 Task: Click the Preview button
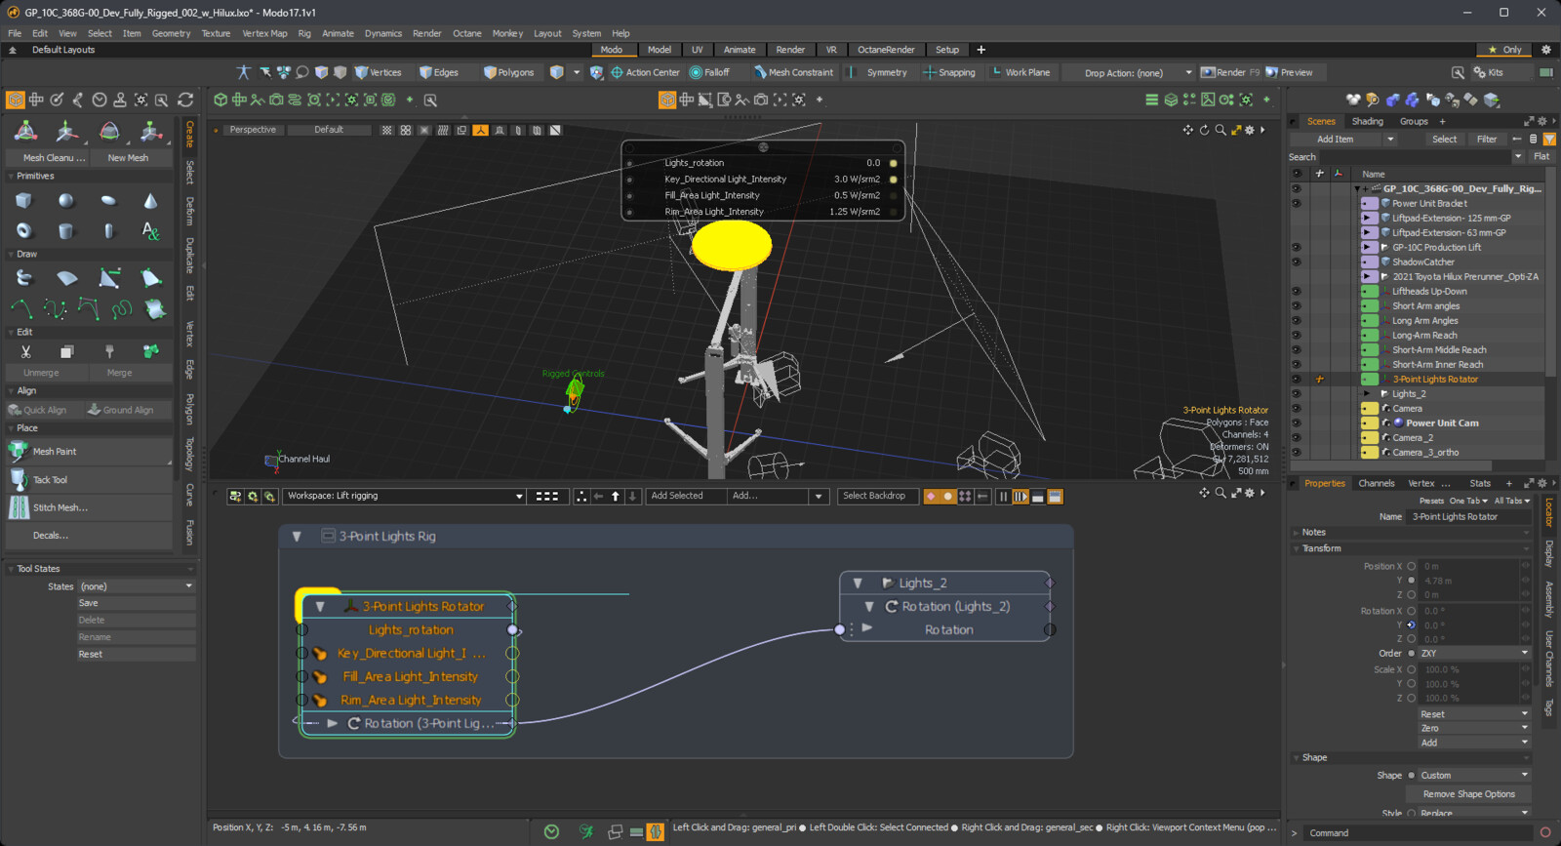(x=1289, y=72)
